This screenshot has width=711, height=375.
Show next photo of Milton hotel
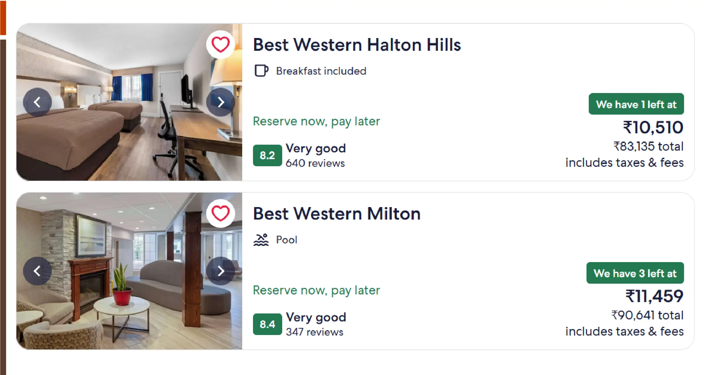tap(220, 271)
